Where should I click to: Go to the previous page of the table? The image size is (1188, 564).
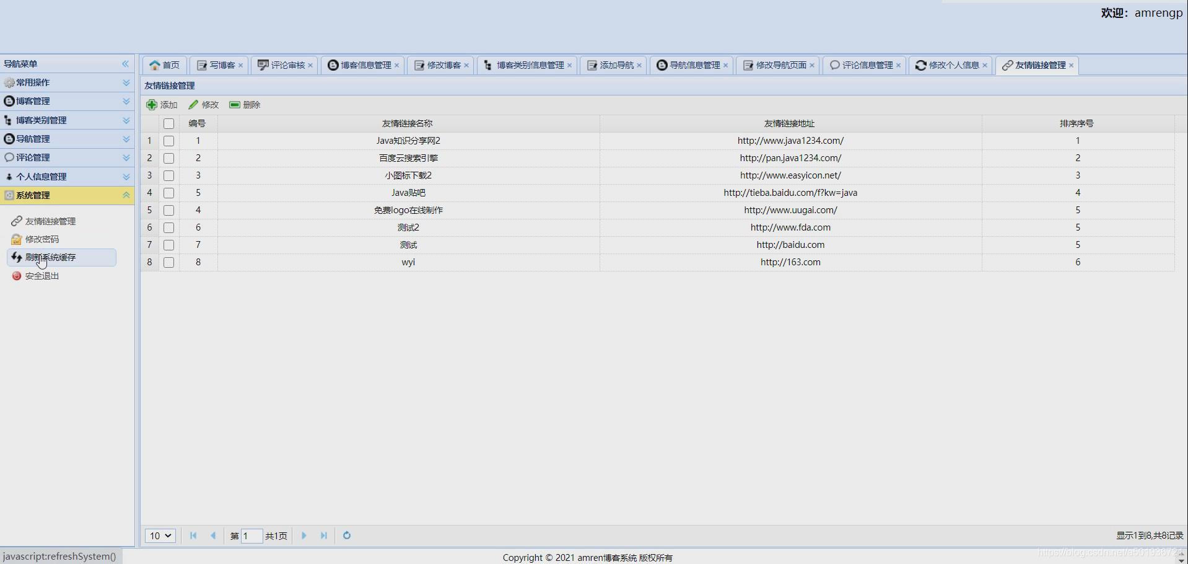[213, 535]
